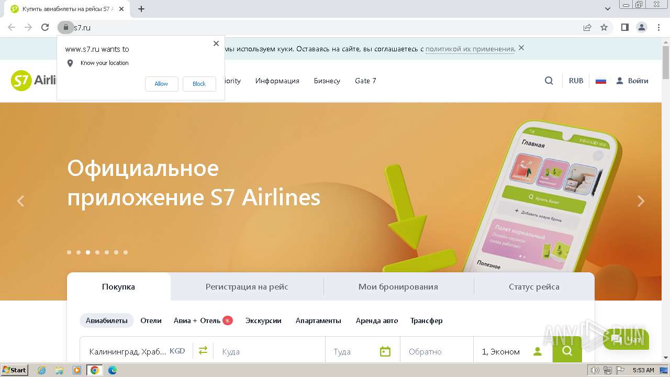Open the cookie policy link

(x=470, y=49)
